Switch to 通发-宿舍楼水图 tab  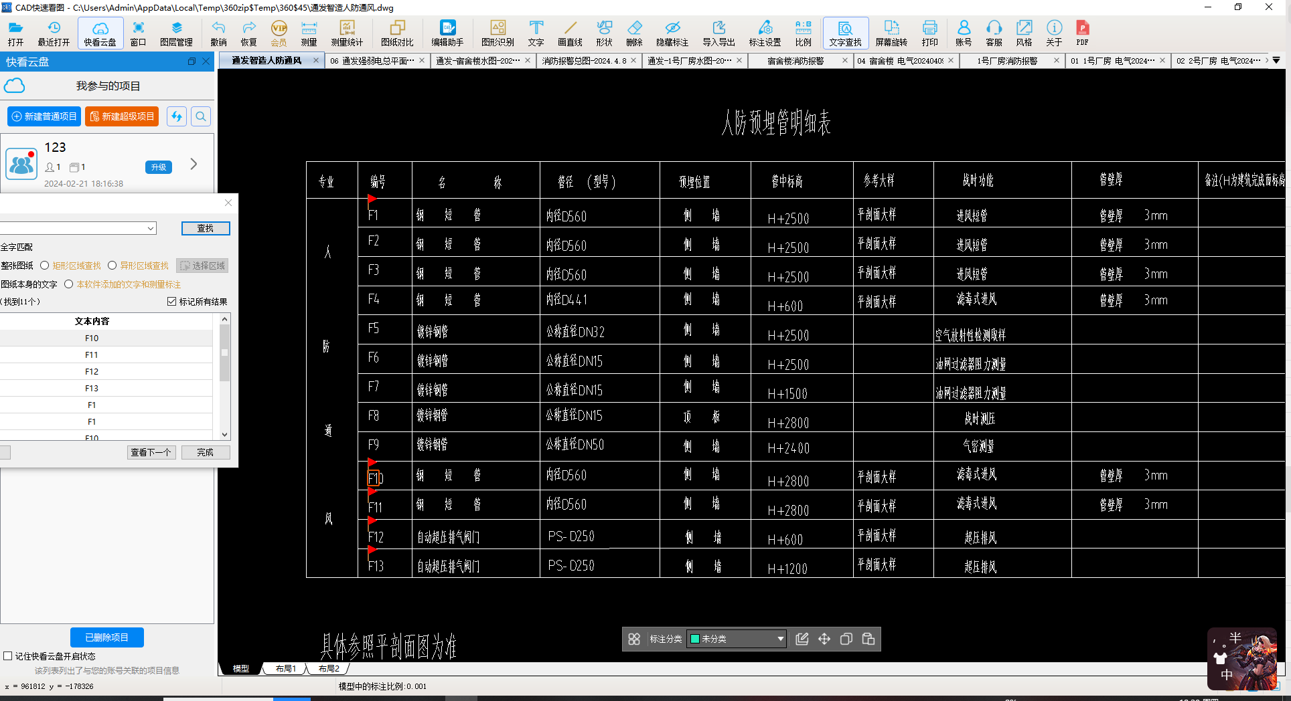tap(478, 60)
